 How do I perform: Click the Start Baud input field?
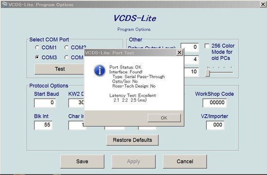[x=45, y=103]
